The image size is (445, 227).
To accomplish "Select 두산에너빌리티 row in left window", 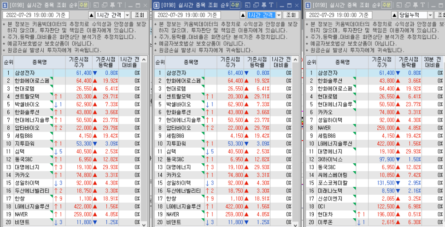I will [x=72, y=191].
